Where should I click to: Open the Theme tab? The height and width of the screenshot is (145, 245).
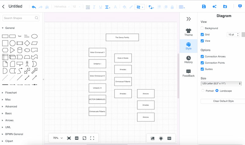[188, 32]
